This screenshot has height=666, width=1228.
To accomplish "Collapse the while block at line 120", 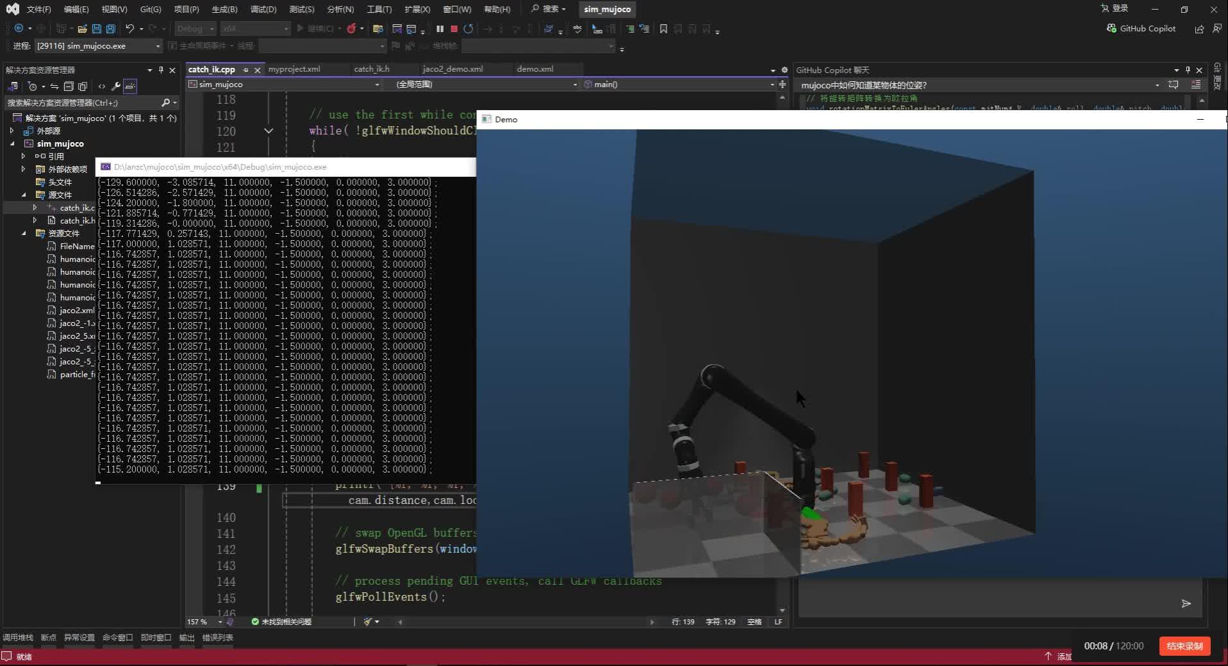I will [x=269, y=131].
